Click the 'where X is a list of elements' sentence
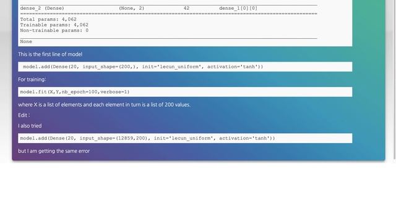 [x=104, y=105]
